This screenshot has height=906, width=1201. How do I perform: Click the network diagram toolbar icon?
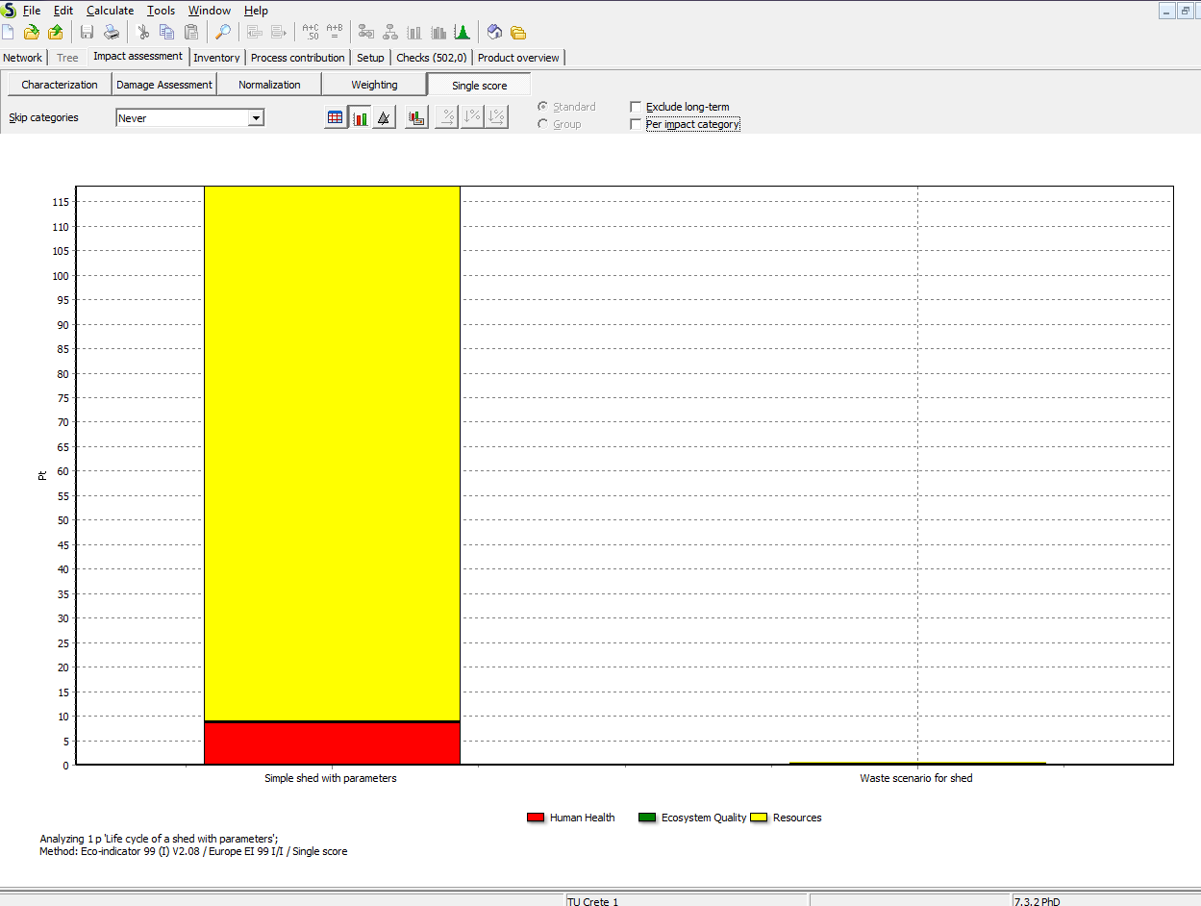coord(366,32)
